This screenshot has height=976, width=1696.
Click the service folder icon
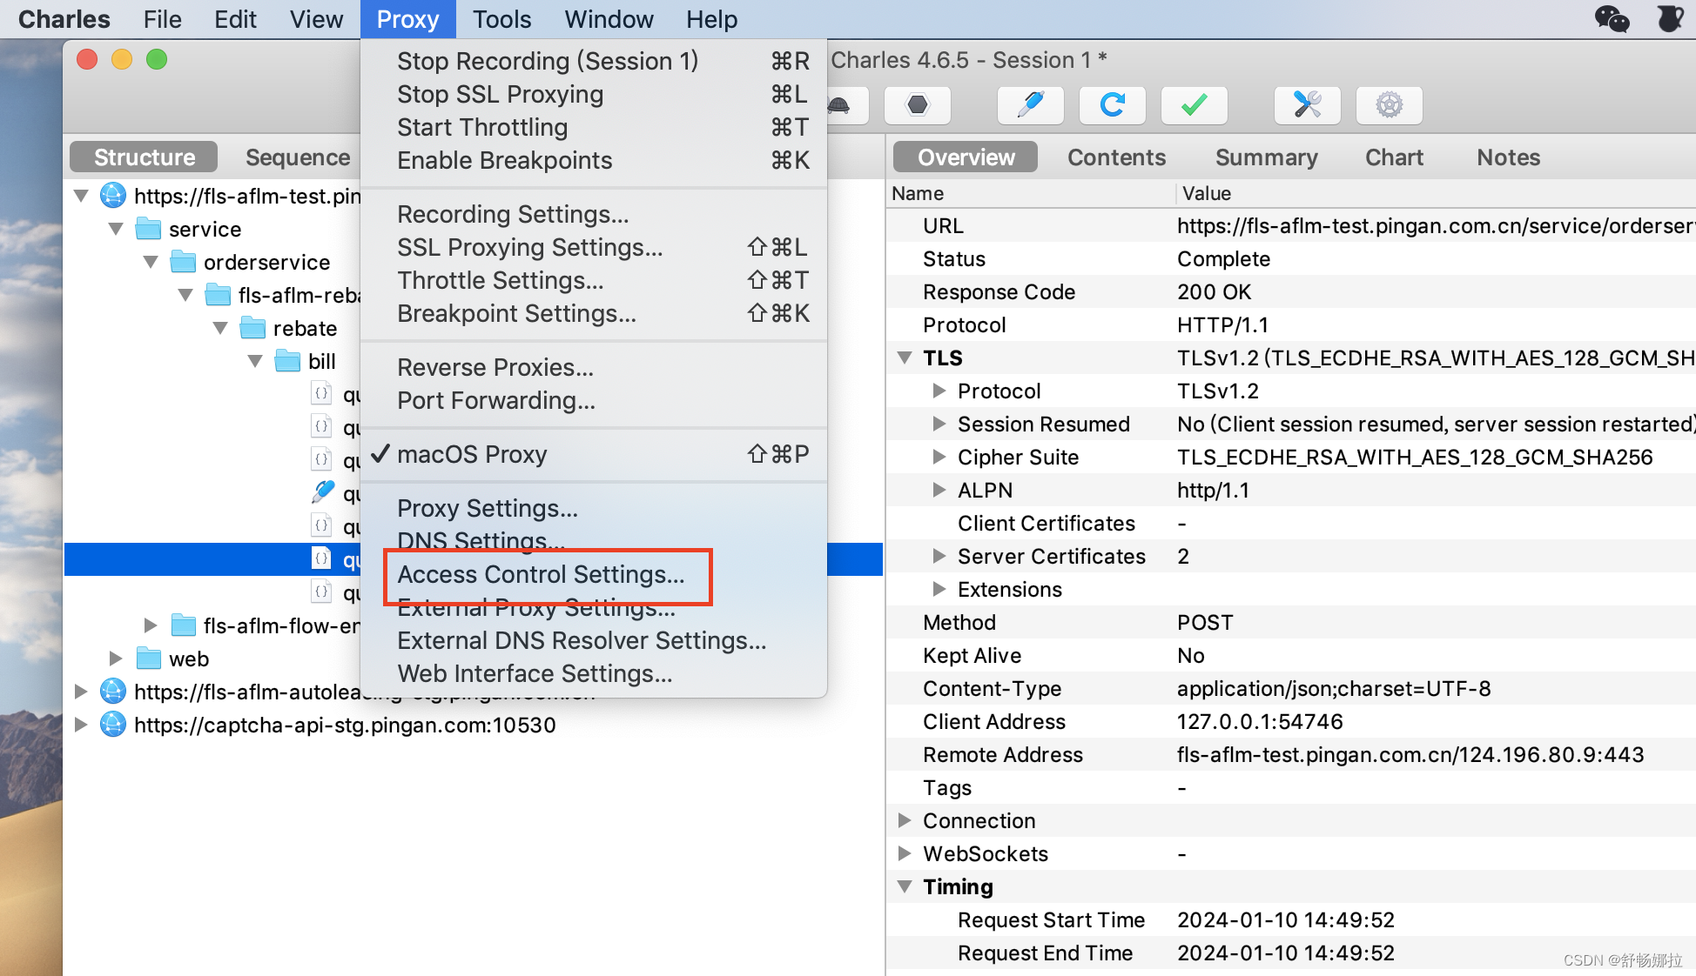pyautogui.click(x=149, y=229)
